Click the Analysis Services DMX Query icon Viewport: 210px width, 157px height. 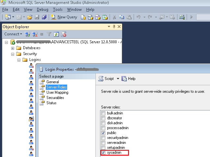coord(98,17)
